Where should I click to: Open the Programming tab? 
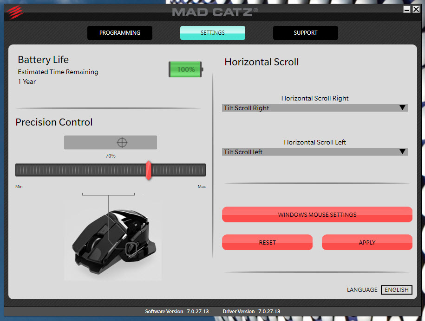point(120,33)
